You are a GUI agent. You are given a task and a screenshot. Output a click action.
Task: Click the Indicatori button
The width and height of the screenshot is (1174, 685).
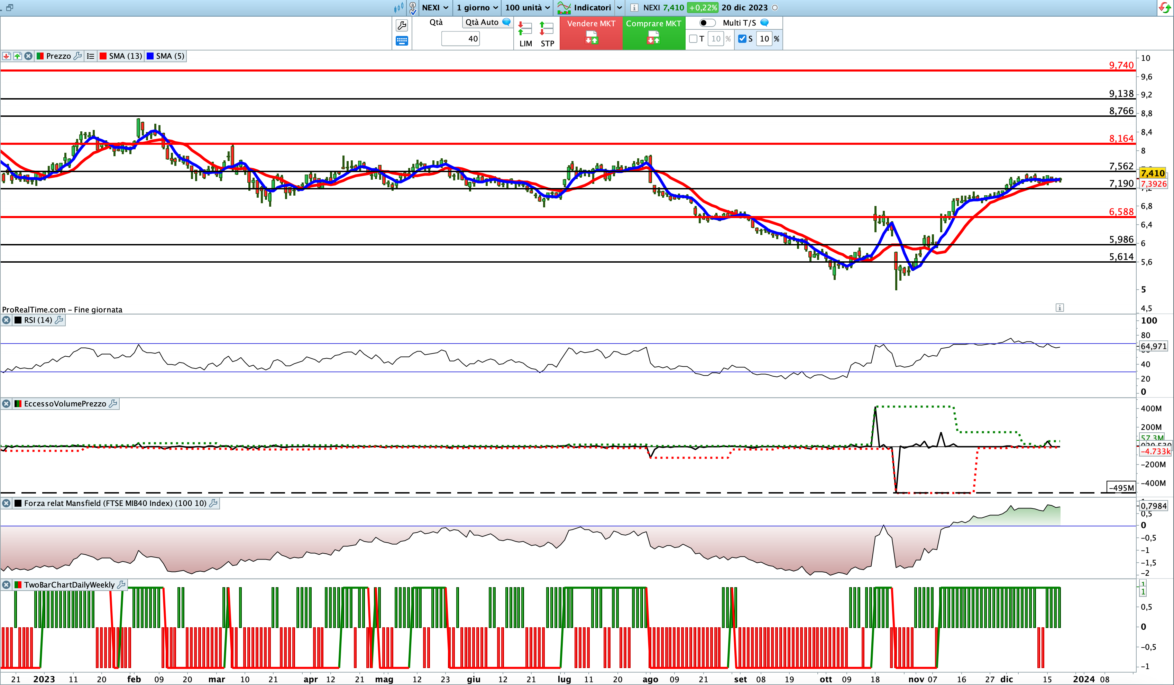[x=584, y=8]
